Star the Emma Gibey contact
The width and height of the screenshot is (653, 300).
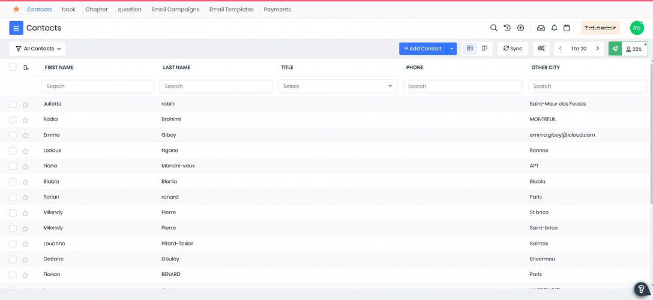pos(25,136)
